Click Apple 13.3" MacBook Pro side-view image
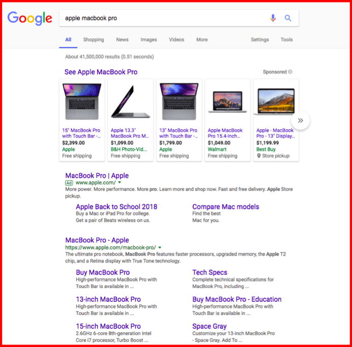Viewport: 352px width, 347px height. point(130,102)
